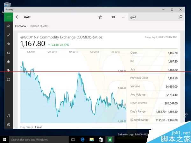Open the Store from taskbar

[x=101, y=140]
